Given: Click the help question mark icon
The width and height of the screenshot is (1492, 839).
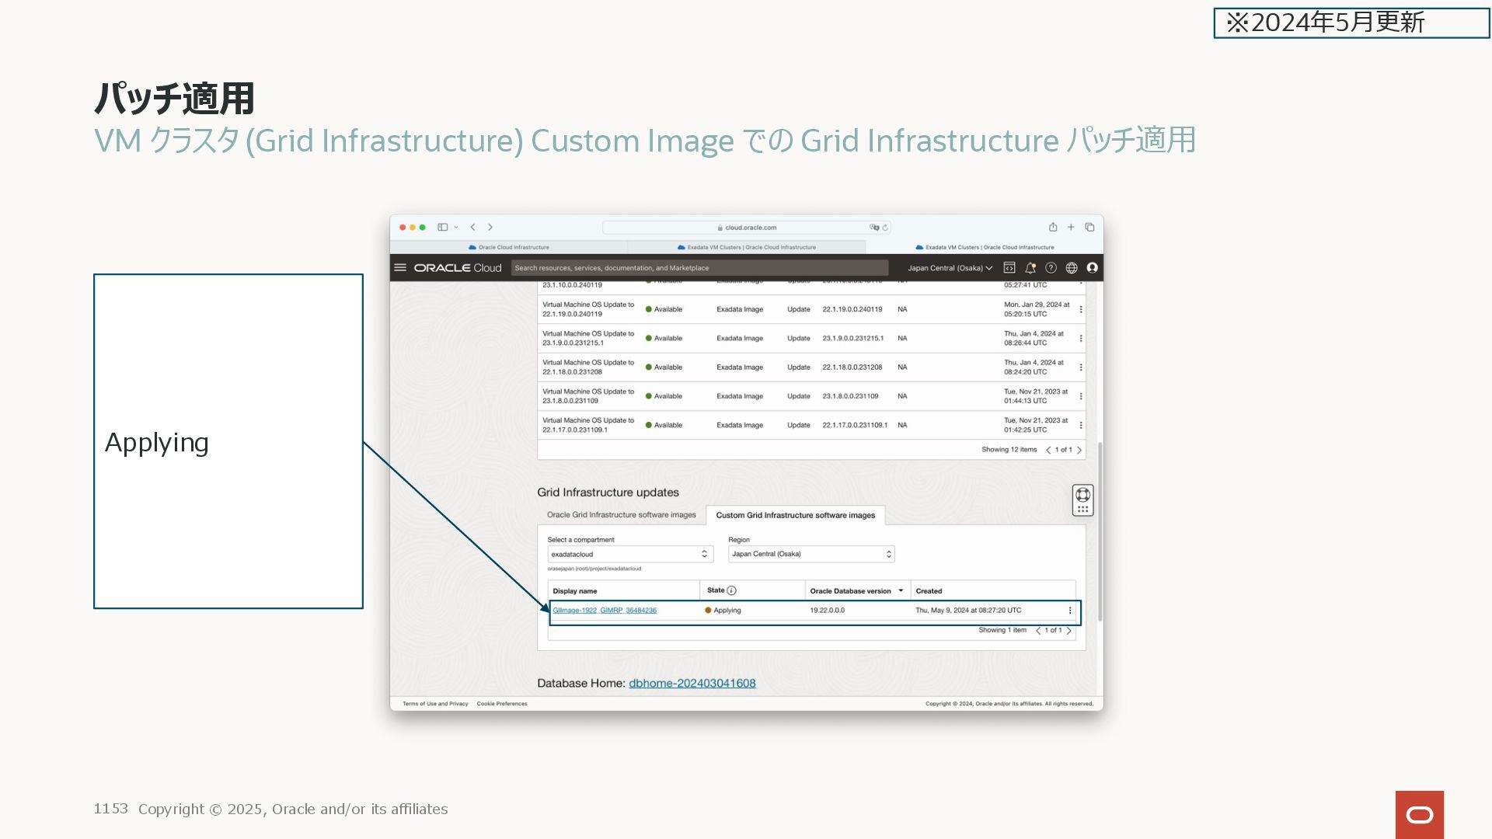Looking at the screenshot, I should click(x=1051, y=267).
